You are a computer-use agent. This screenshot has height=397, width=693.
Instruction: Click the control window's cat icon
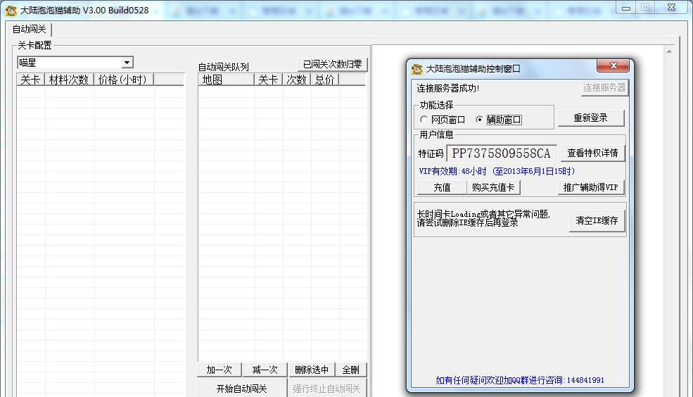pyautogui.click(x=417, y=69)
